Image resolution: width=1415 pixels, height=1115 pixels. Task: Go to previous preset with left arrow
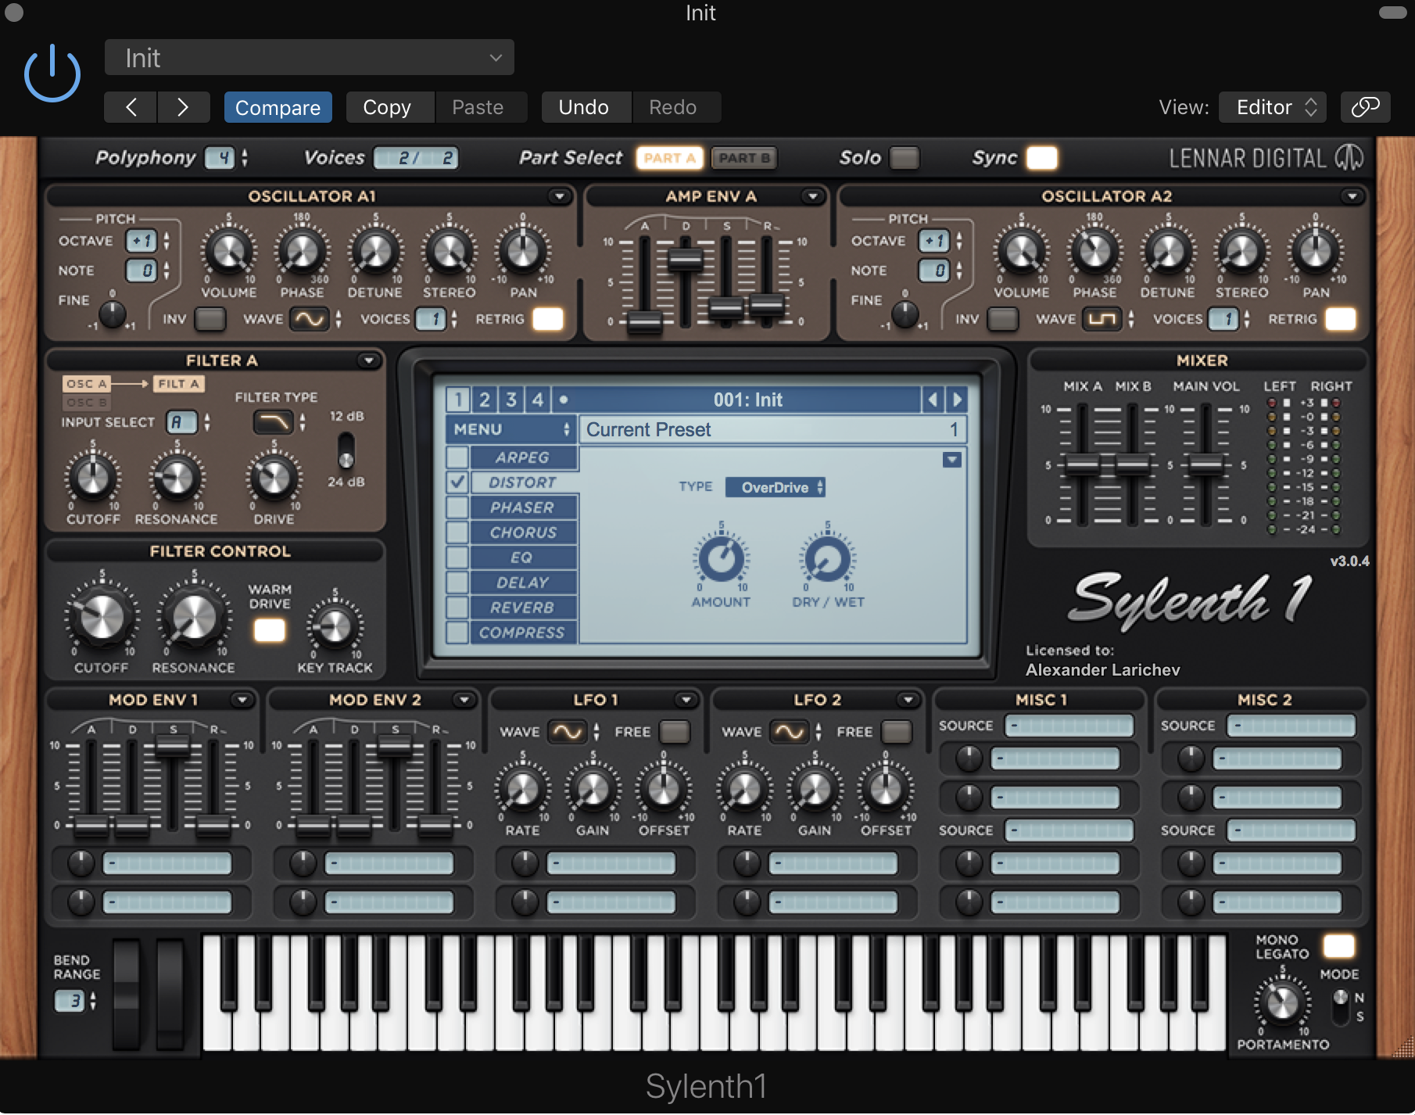point(131,107)
